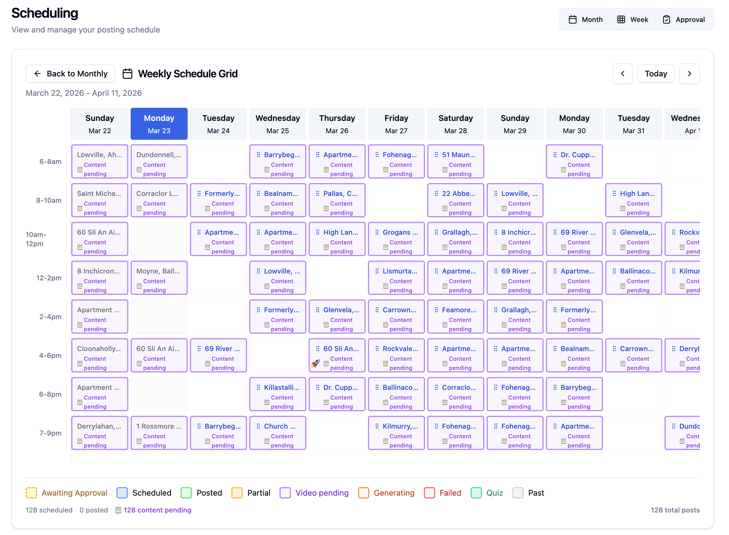Click the right chevron to advance one week
729x535 pixels.
[690, 74]
